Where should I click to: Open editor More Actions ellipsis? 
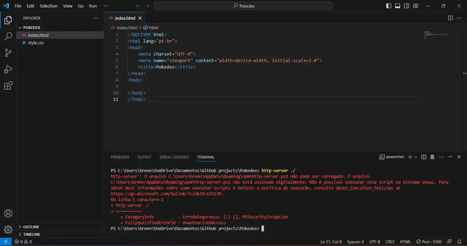click(x=459, y=18)
